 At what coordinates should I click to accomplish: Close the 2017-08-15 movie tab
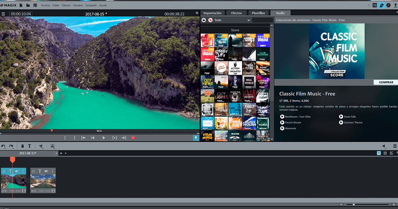(x=56, y=153)
